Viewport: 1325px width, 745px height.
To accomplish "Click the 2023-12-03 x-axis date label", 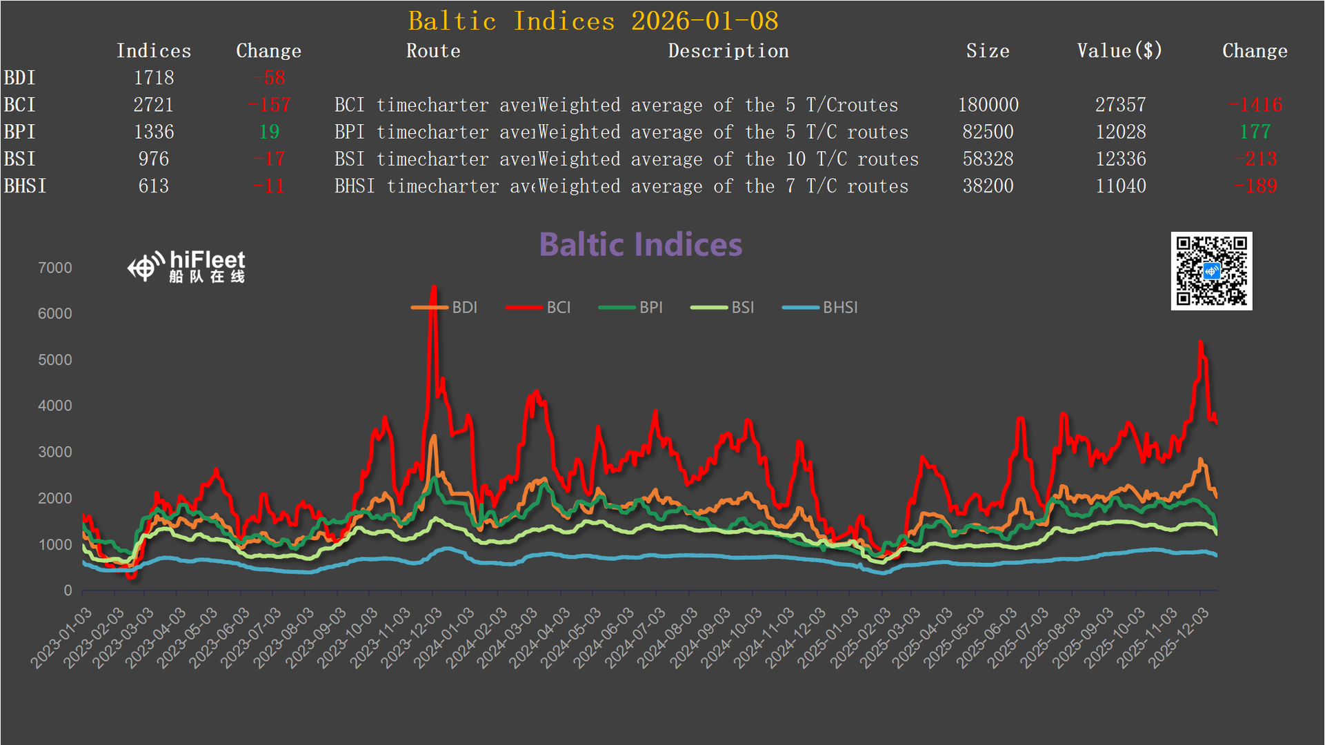I will click(412, 638).
